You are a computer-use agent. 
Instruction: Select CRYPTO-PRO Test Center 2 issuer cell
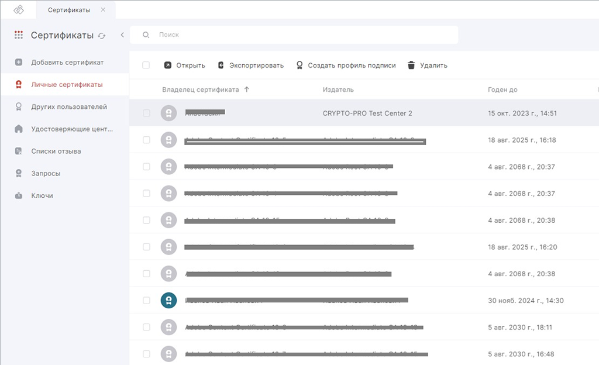367,113
